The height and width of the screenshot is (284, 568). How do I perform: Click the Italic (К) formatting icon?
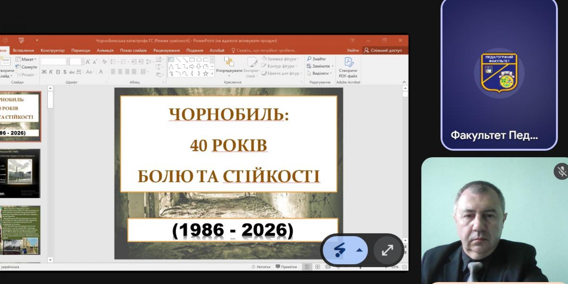(x=51, y=72)
